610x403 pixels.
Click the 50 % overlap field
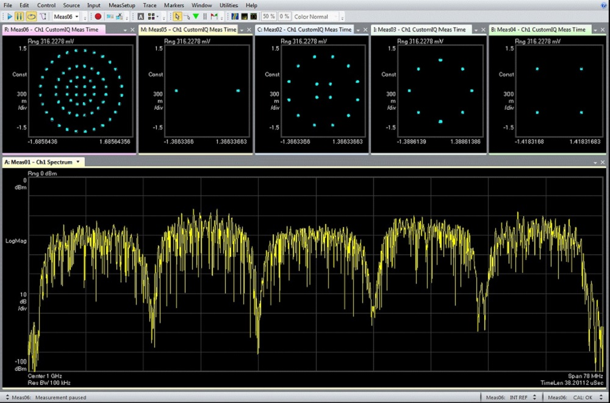click(x=268, y=16)
